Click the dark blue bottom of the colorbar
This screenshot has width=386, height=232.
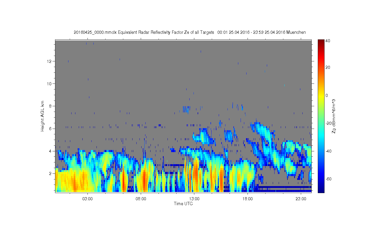321,190
